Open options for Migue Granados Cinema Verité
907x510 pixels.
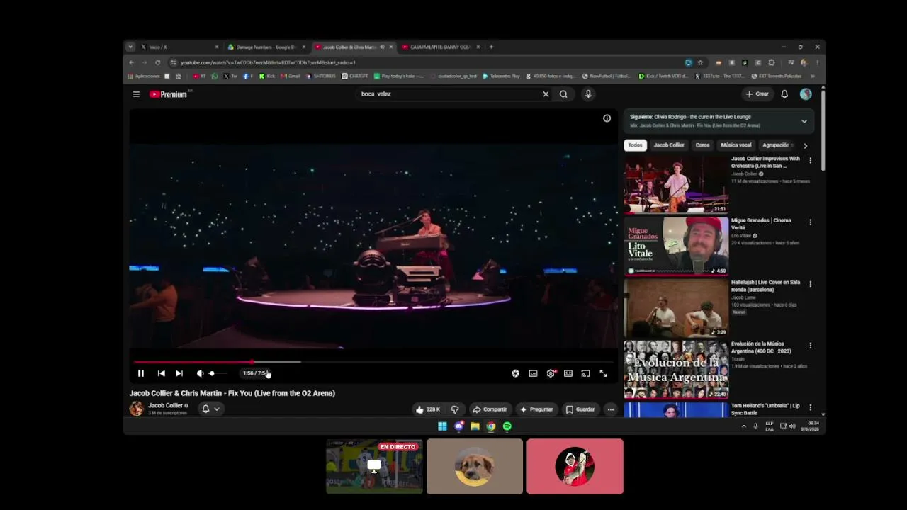pyautogui.click(x=811, y=222)
